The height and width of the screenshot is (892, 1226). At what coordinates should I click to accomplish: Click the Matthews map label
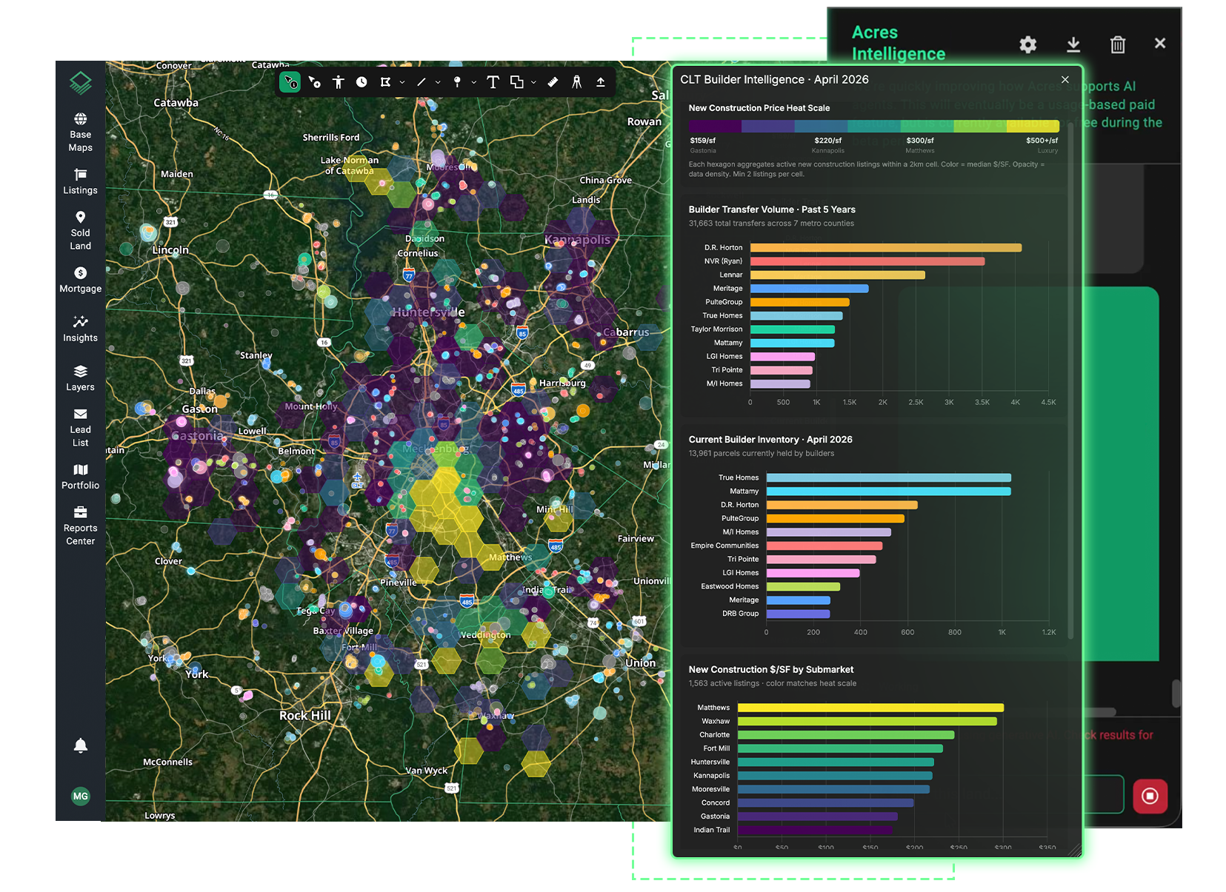510,557
